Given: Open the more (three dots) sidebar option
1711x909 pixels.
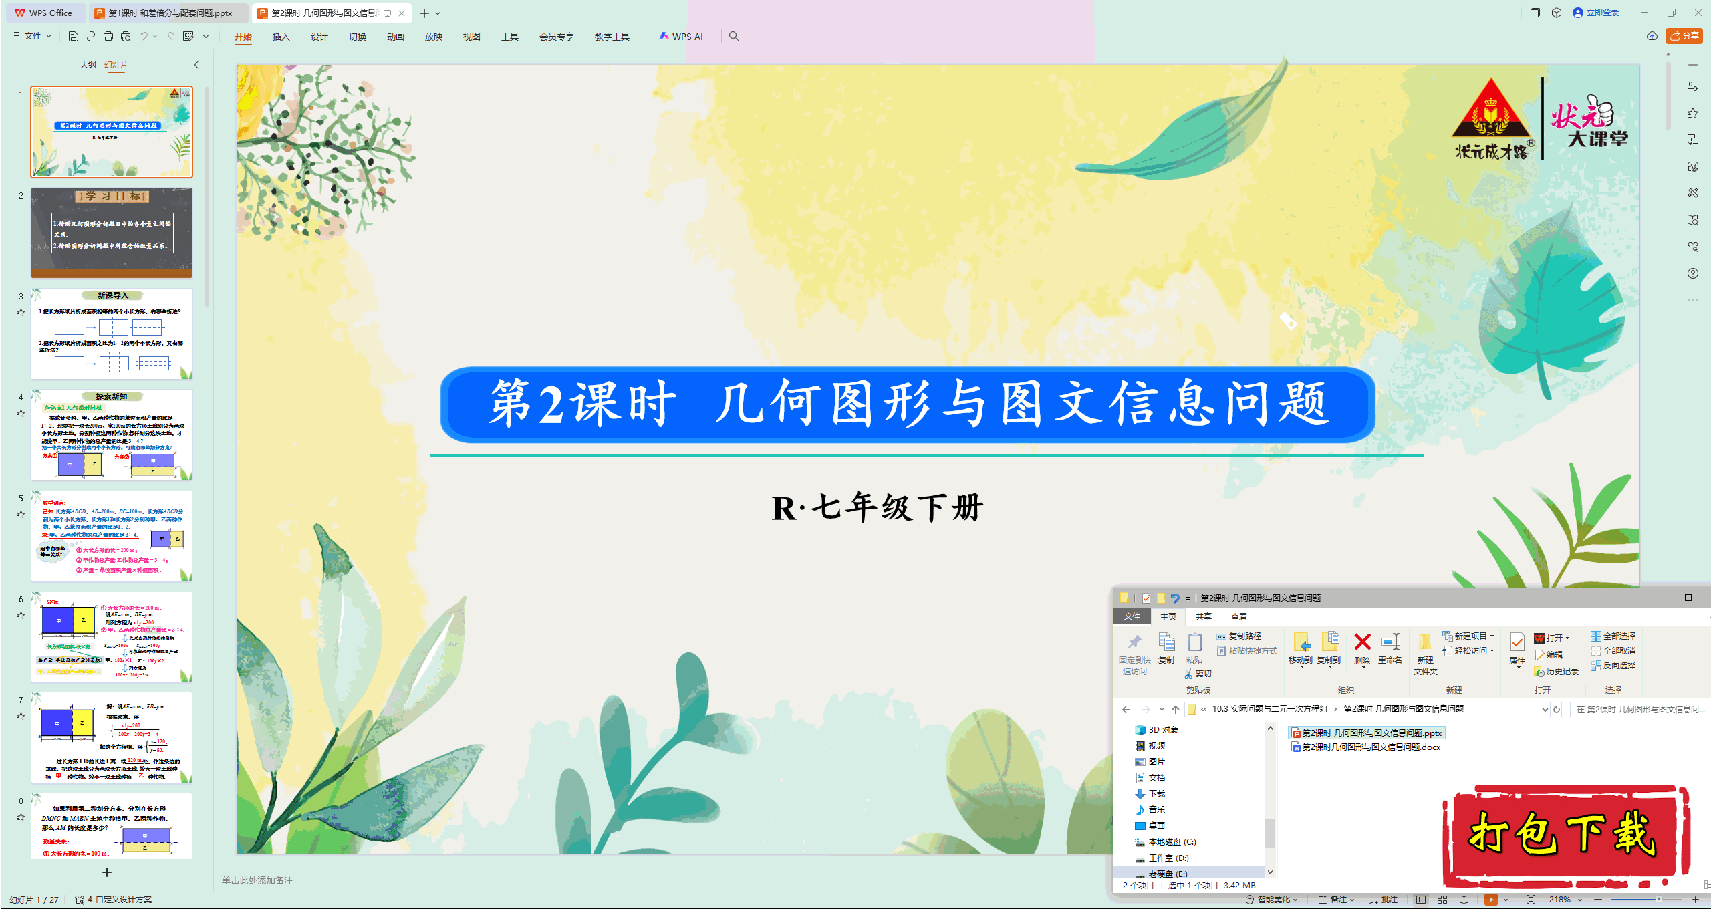Looking at the screenshot, I should (x=1692, y=300).
